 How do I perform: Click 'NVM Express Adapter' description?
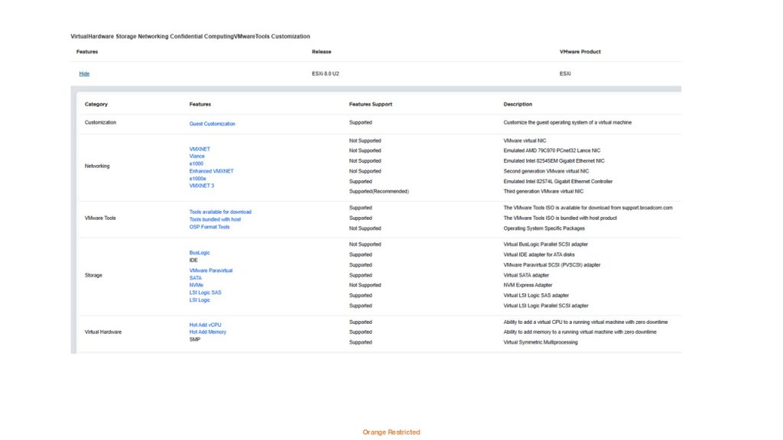point(528,286)
